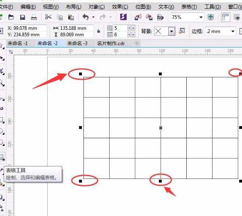Toggle the show rulers button

[226, 17]
